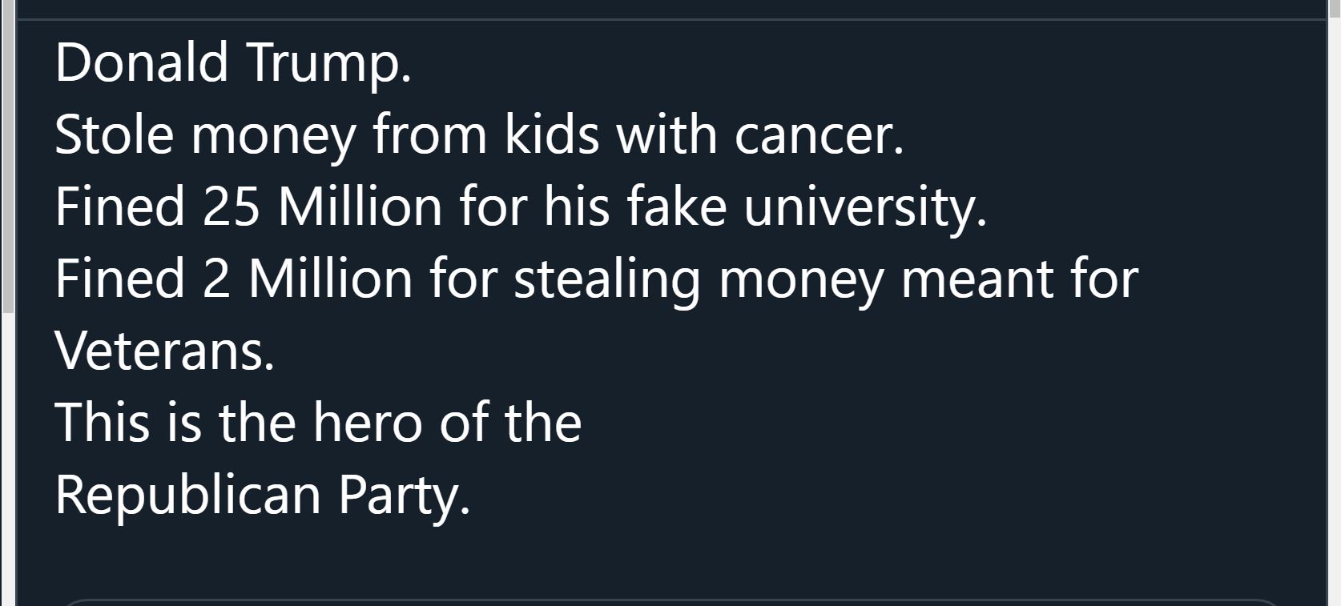1341x606 pixels.
Task: Click the word 'hero' in the post
Action: point(367,423)
